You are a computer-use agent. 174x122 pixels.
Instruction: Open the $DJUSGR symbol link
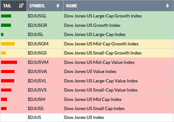click(x=37, y=25)
